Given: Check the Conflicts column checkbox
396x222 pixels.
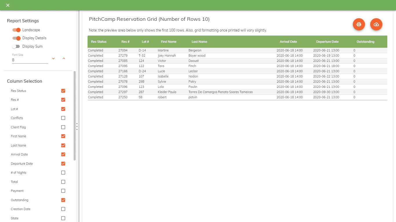Looking at the screenshot, I should point(63,118).
